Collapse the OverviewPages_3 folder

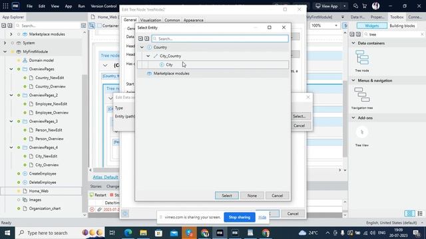coord(11,121)
